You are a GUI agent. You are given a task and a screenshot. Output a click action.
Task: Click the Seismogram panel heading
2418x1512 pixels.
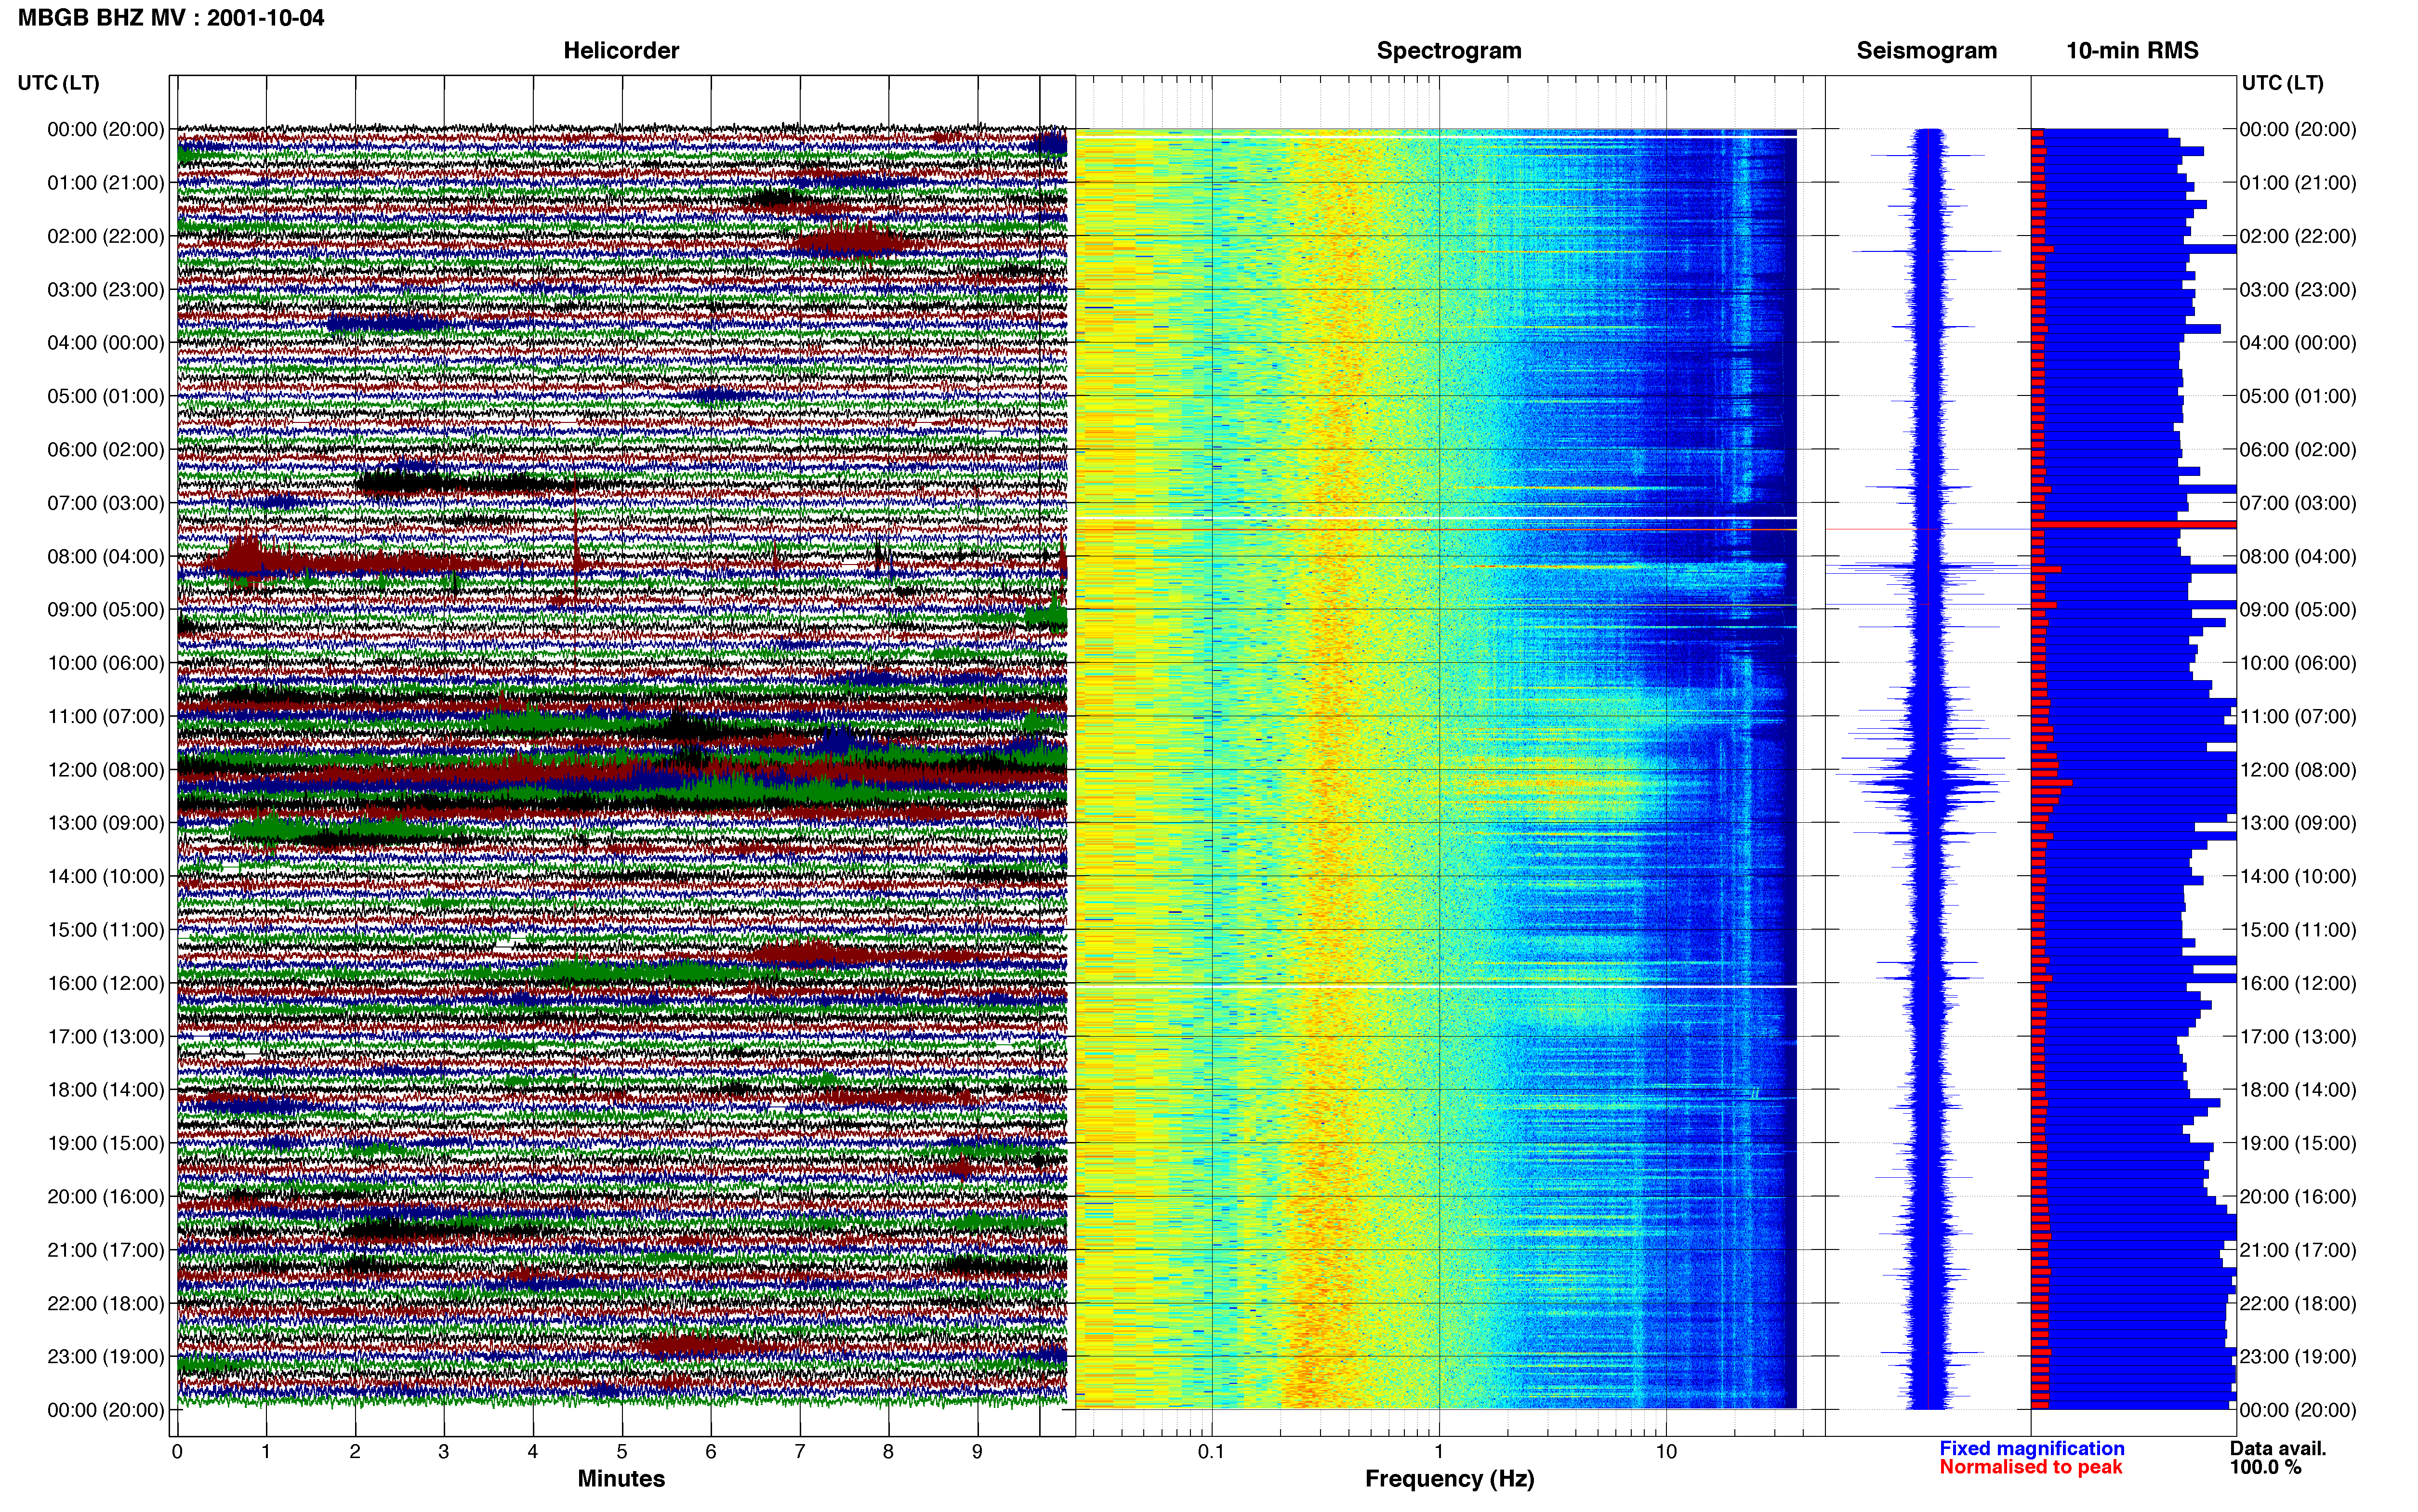coord(1926,50)
